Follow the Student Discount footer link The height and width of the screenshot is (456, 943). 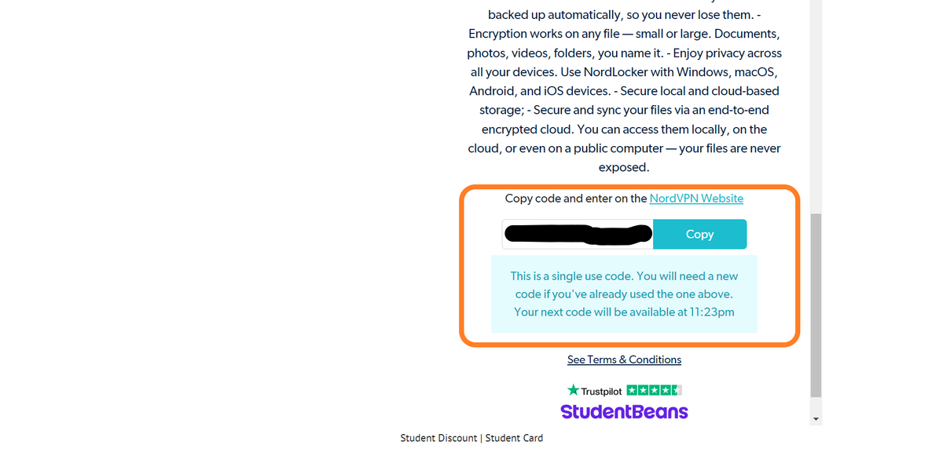pos(438,438)
